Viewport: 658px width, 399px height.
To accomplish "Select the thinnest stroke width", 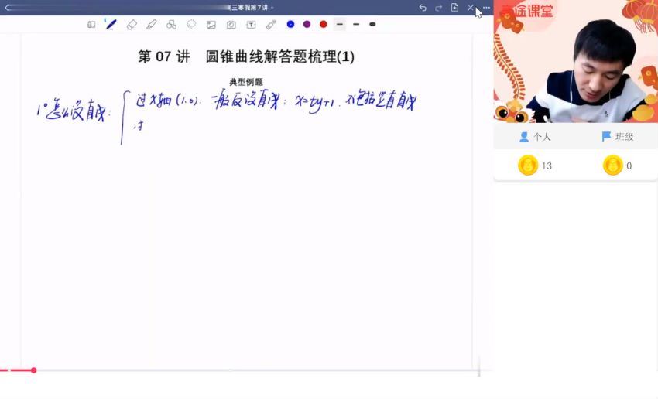I will 340,24.
